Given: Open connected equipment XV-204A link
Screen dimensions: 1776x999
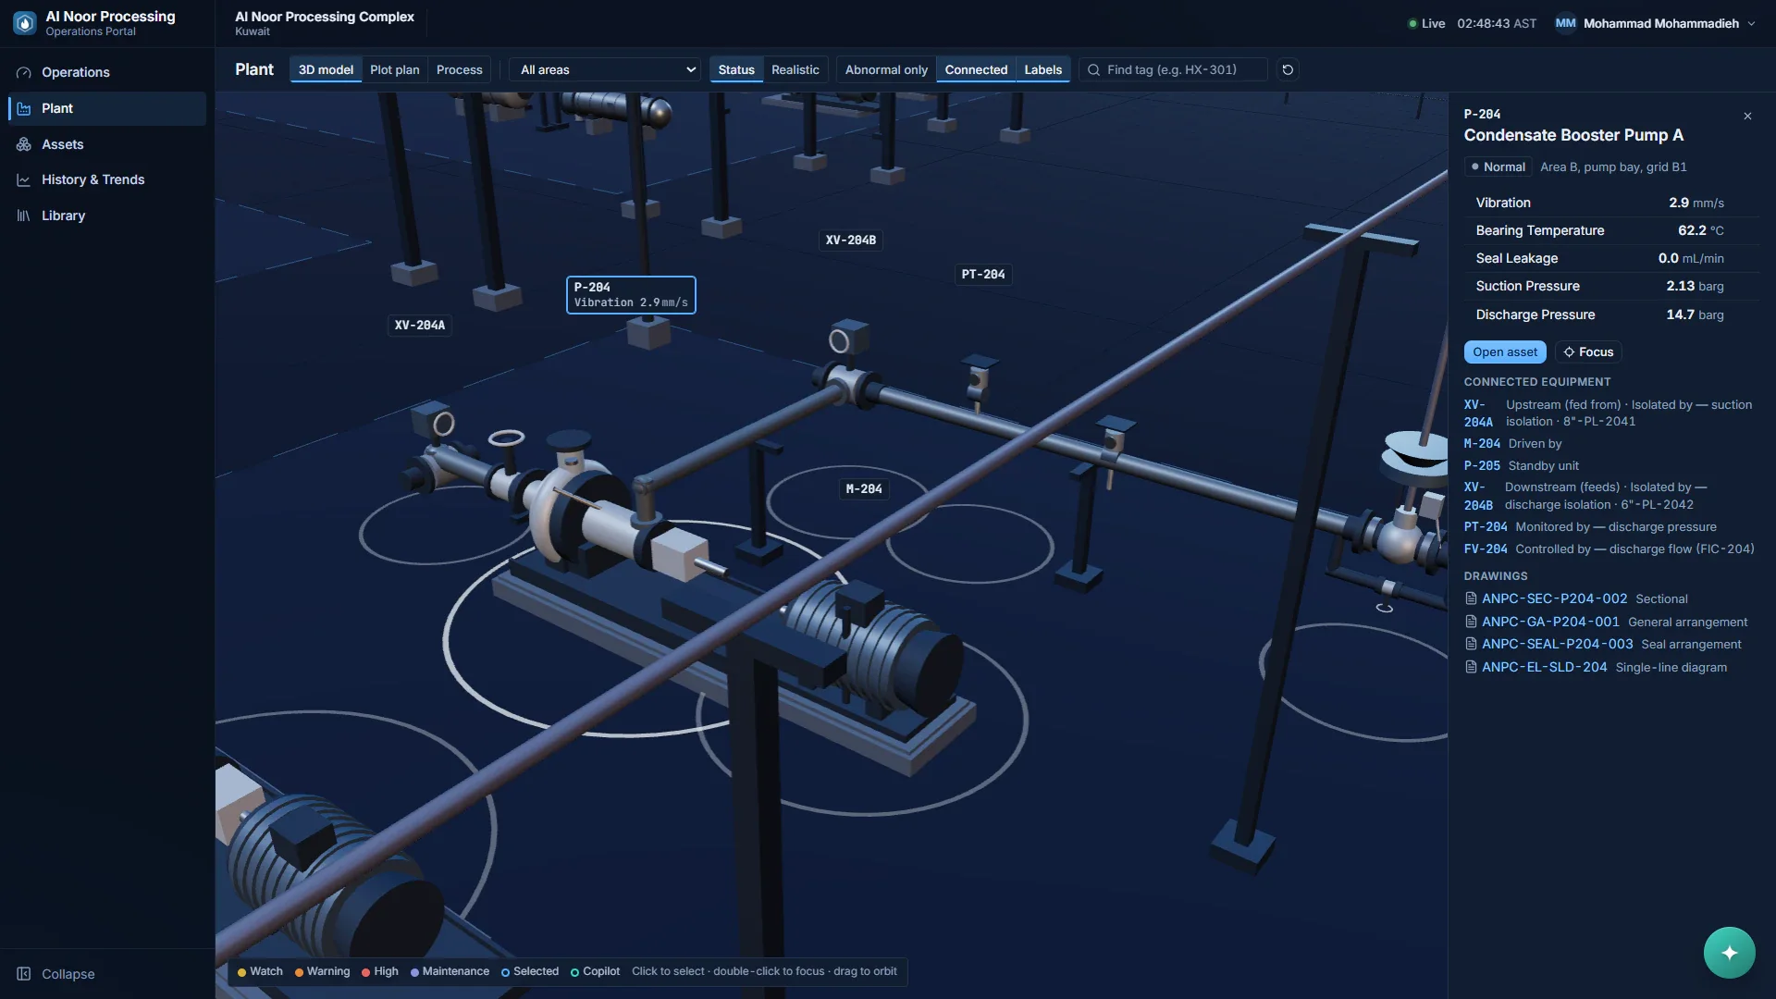Looking at the screenshot, I should click(x=1478, y=413).
